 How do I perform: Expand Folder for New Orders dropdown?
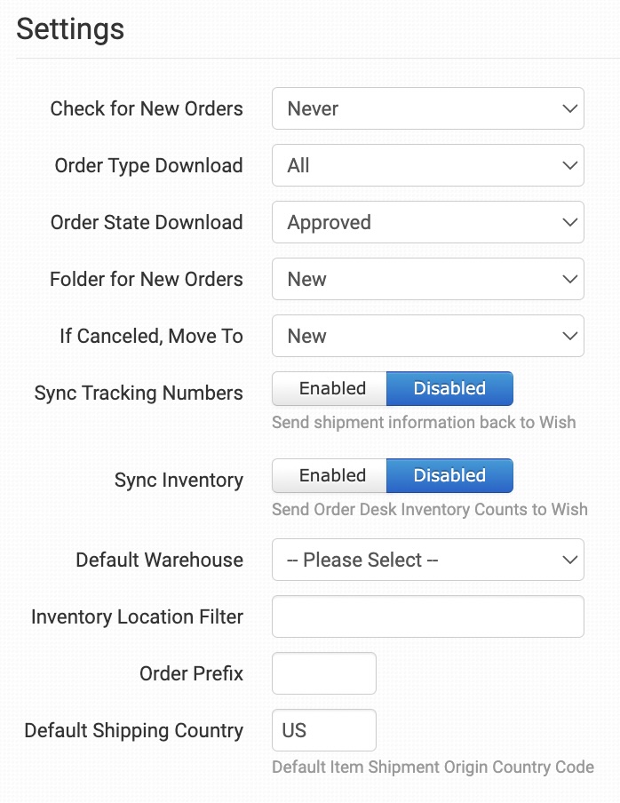[426, 279]
